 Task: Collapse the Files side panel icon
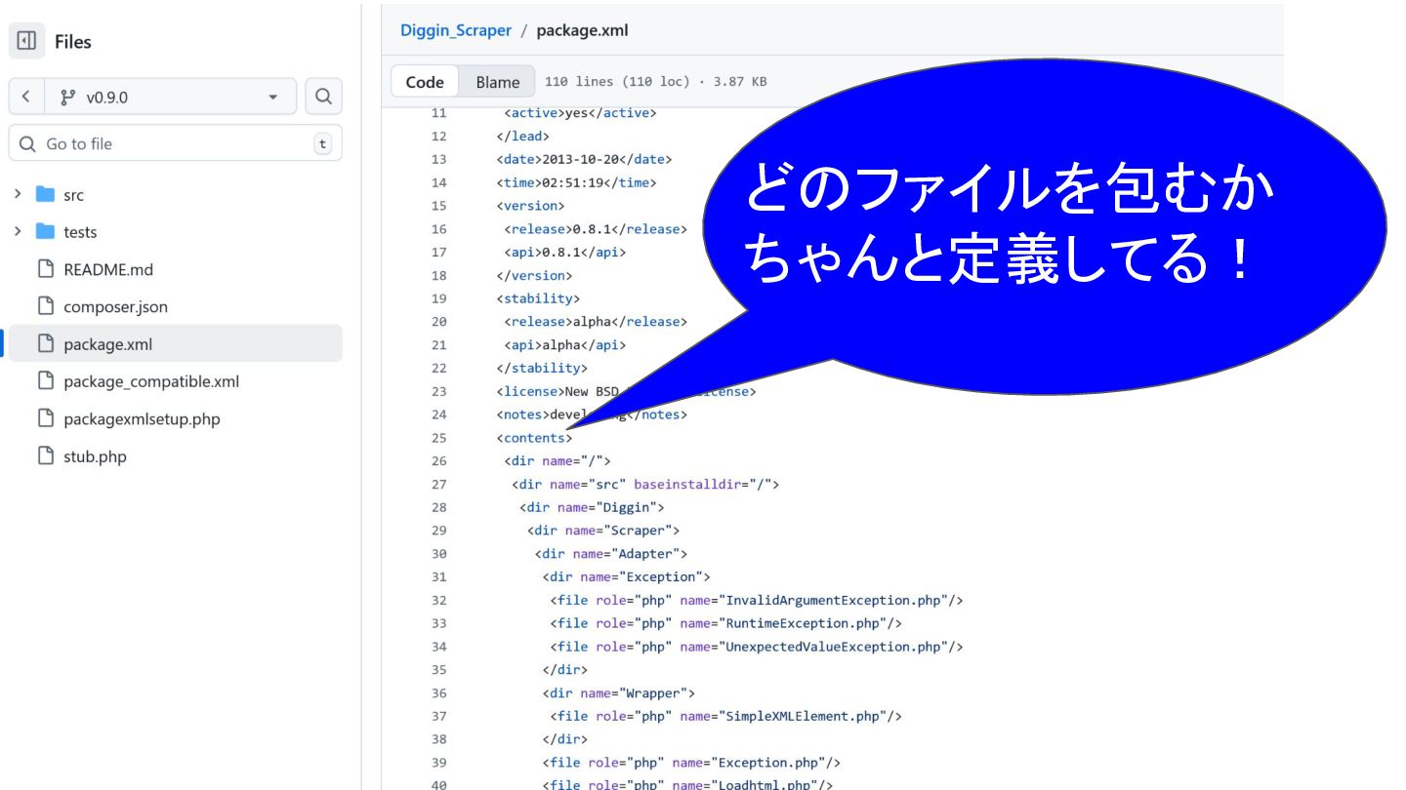pyautogui.click(x=26, y=41)
